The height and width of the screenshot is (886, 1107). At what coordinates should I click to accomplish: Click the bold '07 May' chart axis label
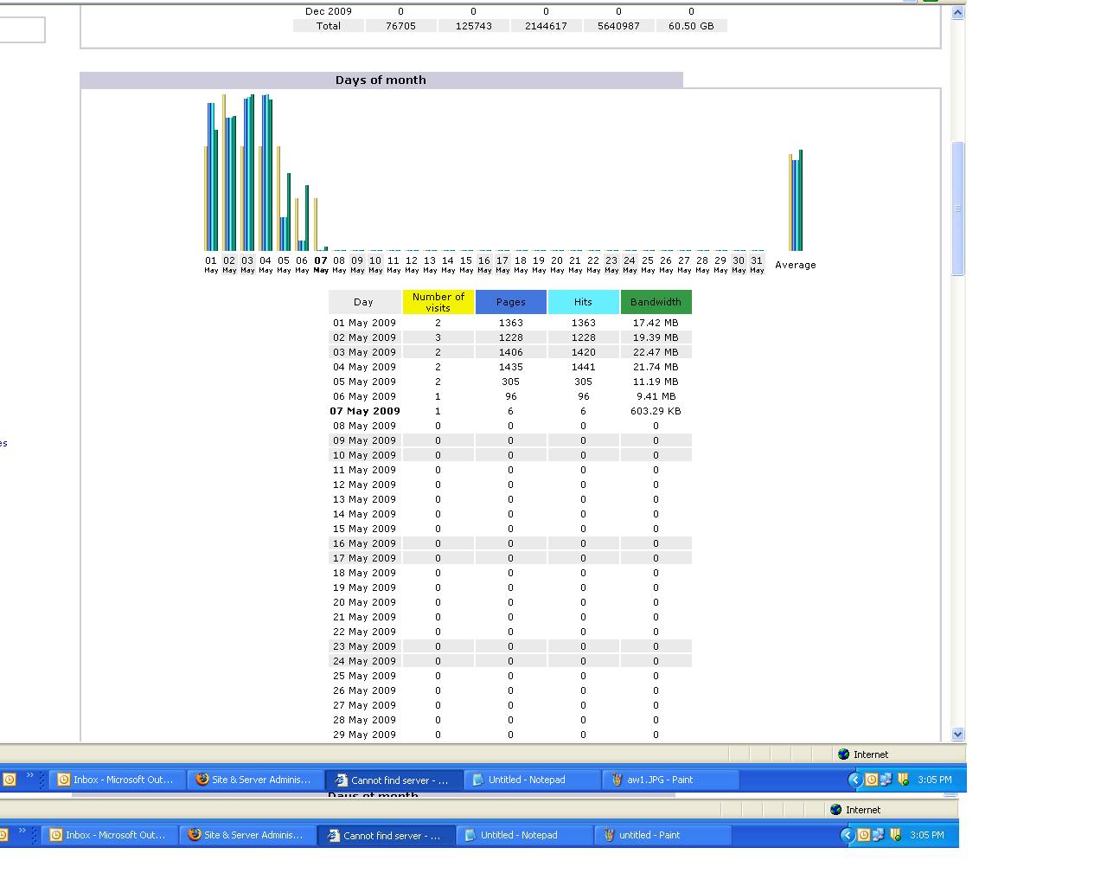pos(321,264)
